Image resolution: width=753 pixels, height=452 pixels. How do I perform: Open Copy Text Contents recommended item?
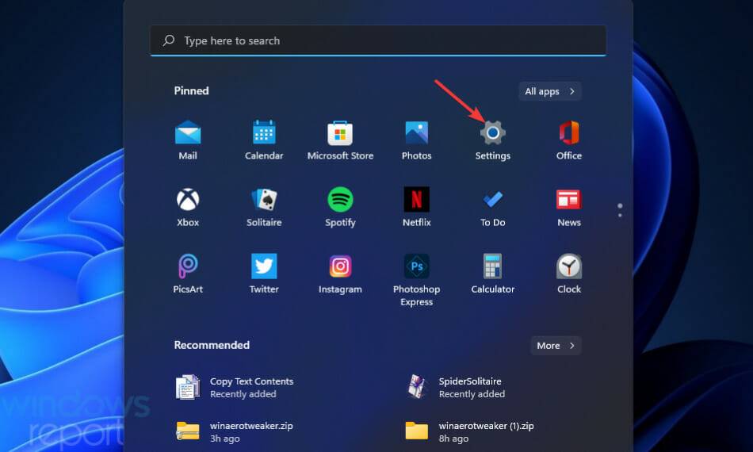tap(235, 387)
